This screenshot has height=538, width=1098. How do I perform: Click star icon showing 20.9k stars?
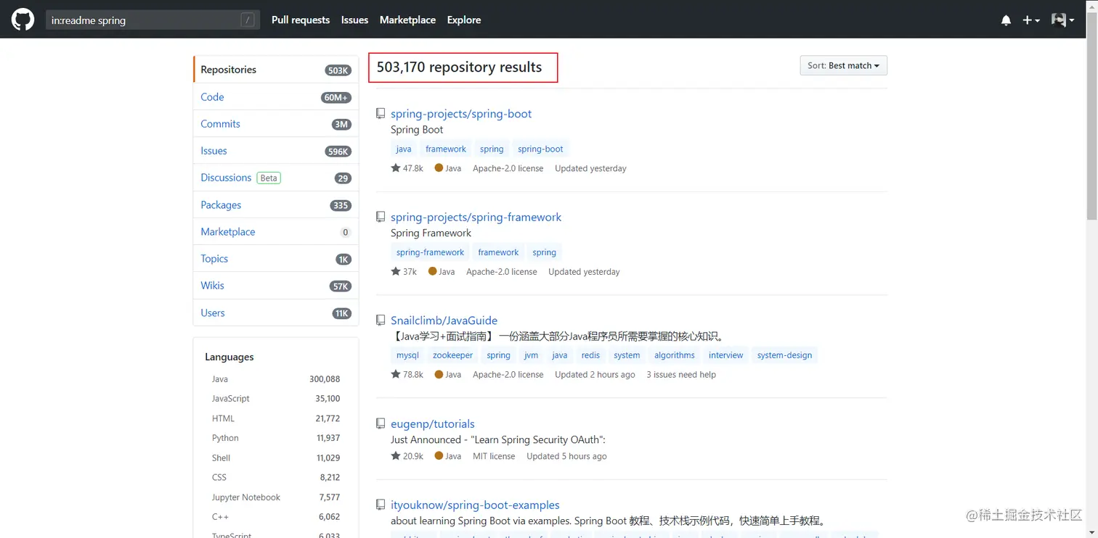pos(396,456)
